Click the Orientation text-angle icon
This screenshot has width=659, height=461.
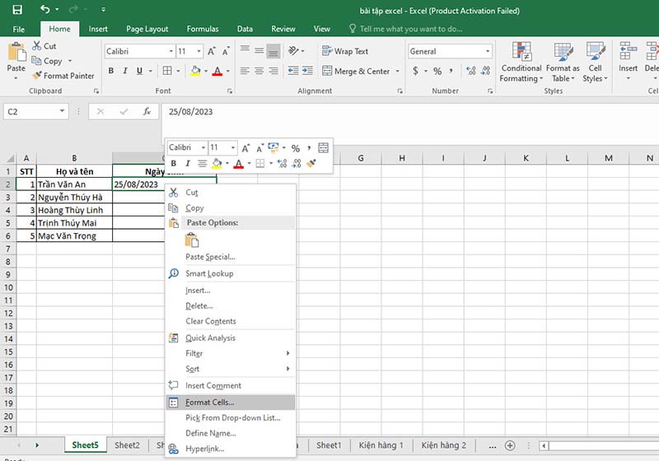click(x=294, y=51)
